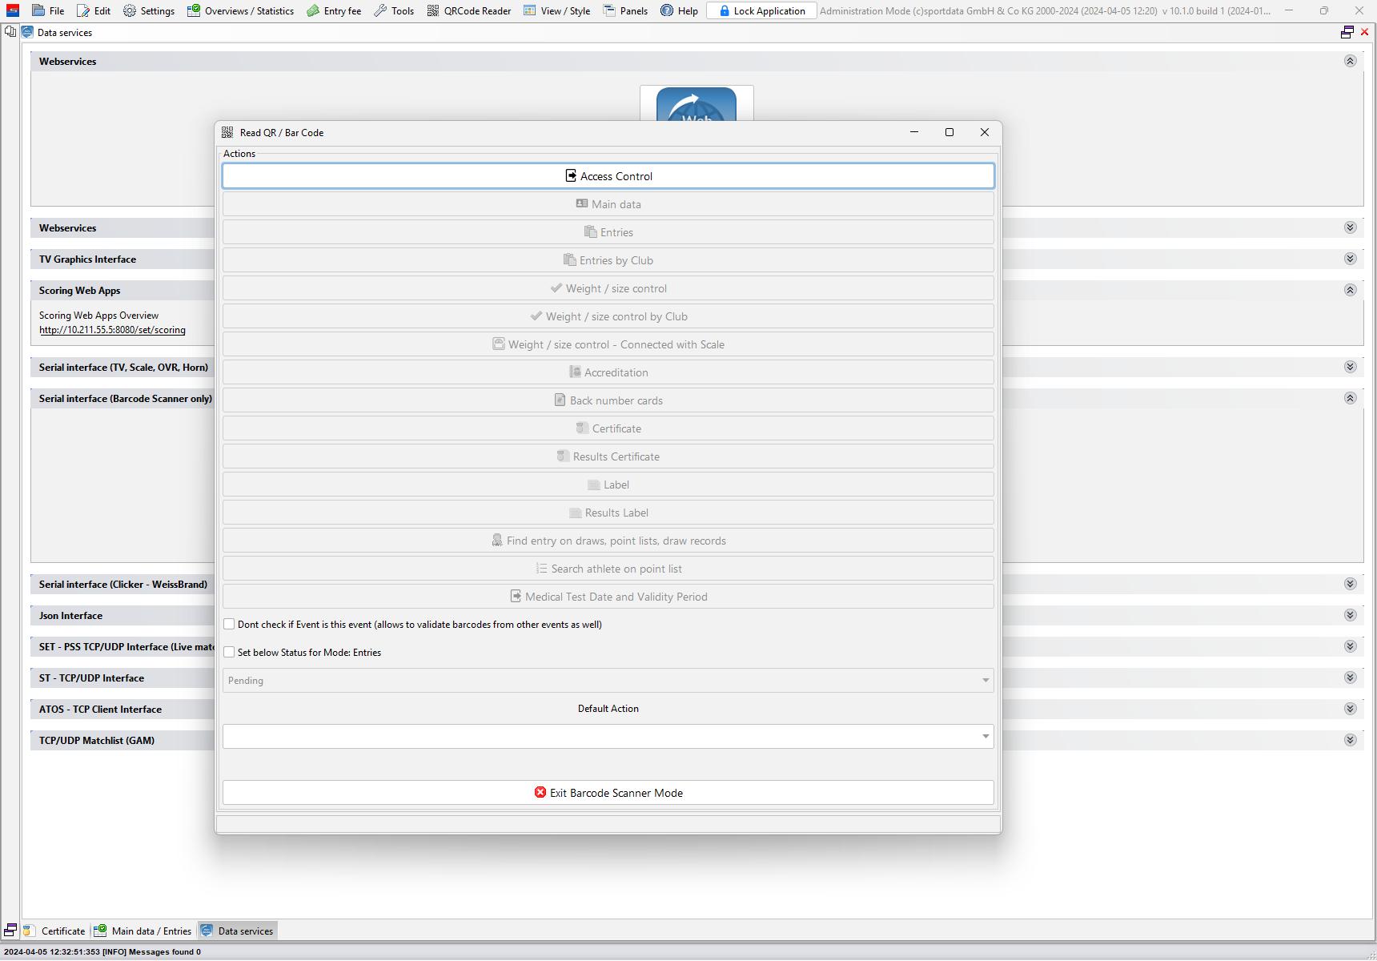Click the Data services panel header icon
Image resolution: width=1377 pixels, height=961 pixels.
28,32
